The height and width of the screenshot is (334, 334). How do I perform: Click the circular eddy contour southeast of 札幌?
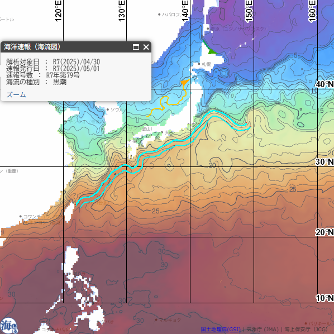click(x=223, y=73)
